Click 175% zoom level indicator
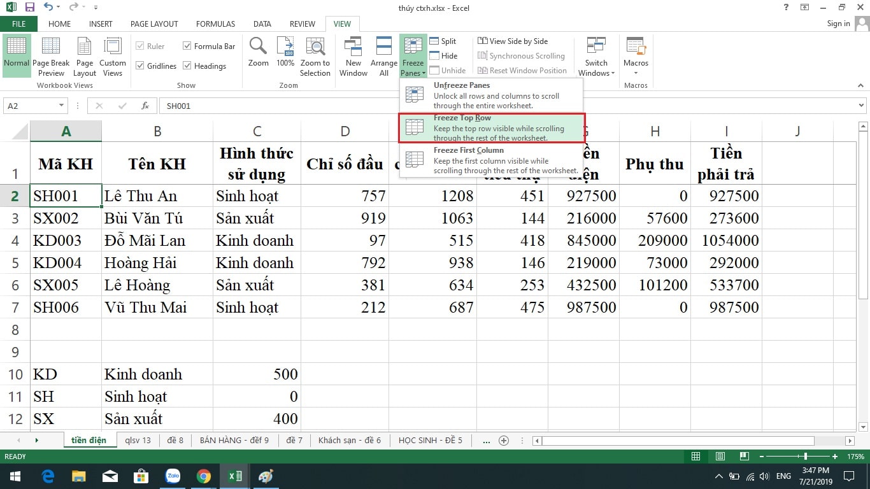This screenshot has height=489, width=870. [x=855, y=457]
